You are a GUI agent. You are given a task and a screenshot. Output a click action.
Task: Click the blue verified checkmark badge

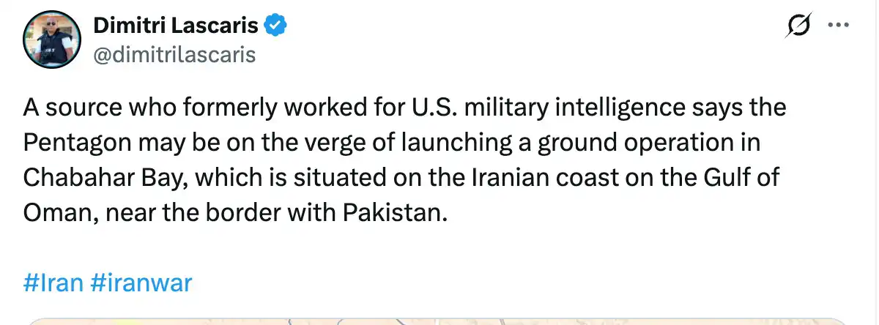point(275,26)
